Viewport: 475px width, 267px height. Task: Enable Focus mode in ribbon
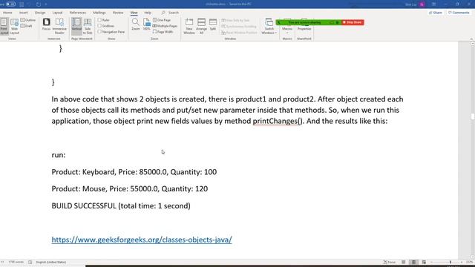click(46, 24)
